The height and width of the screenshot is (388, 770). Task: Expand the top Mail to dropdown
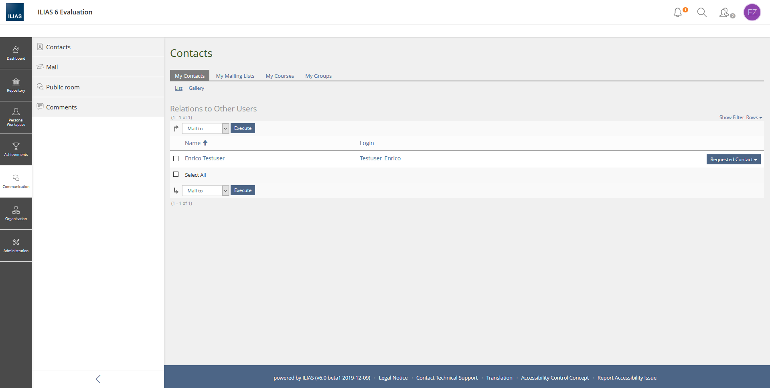[205, 129]
